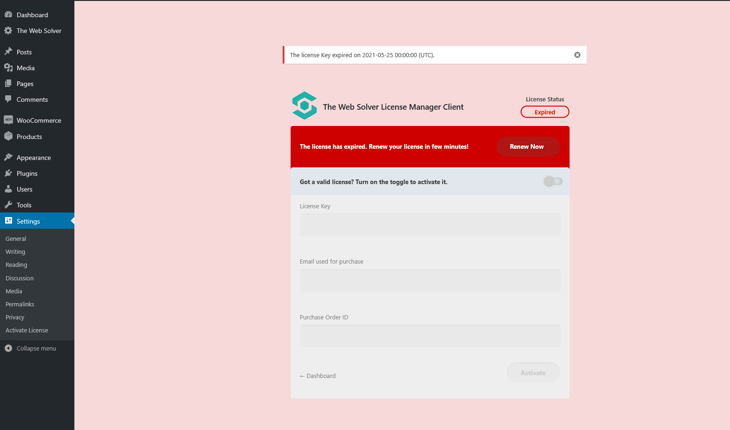
Task: Click 'The license has expired' banner text
Action: coord(384,146)
